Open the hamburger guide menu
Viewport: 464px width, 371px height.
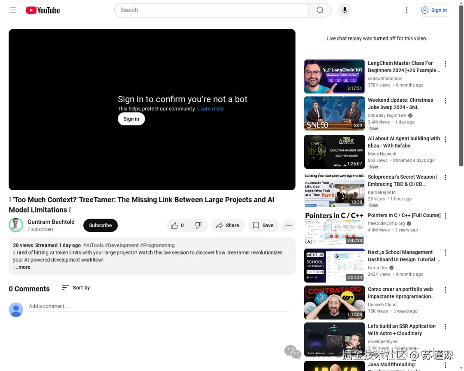point(13,10)
